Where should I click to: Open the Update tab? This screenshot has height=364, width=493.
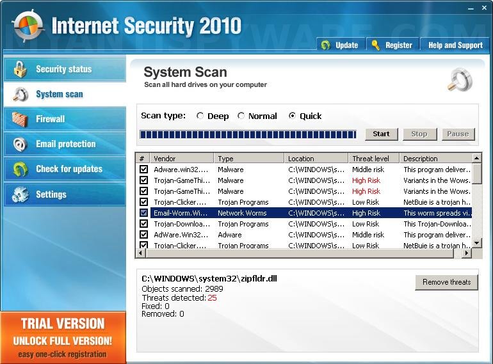click(341, 45)
